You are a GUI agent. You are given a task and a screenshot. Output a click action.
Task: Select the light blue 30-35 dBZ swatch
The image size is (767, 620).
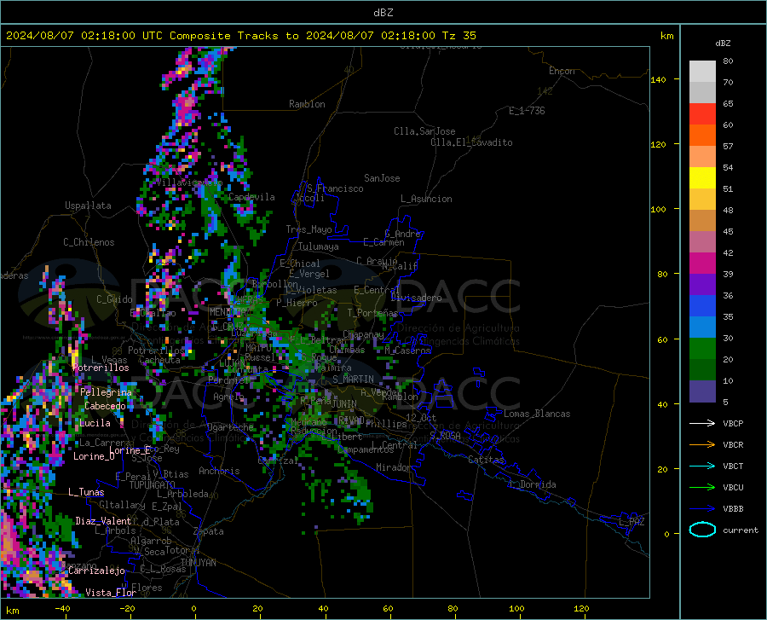click(702, 327)
